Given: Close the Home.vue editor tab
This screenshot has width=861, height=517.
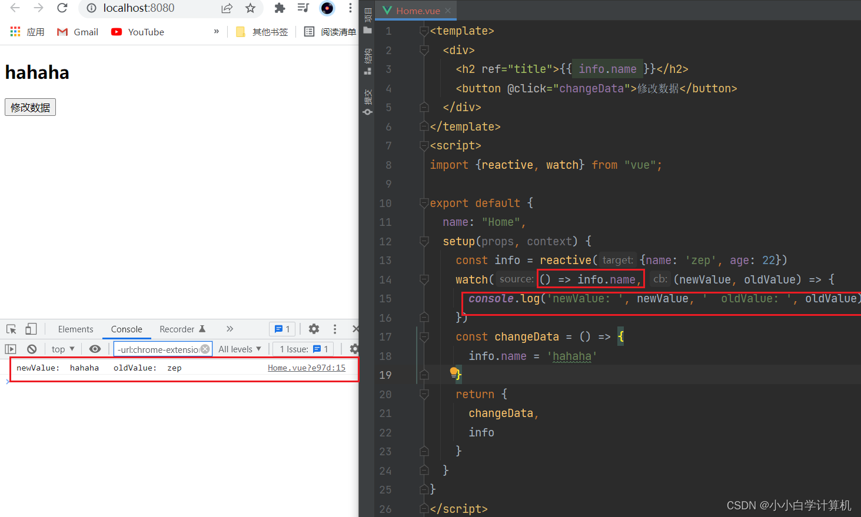Looking at the screenshot, I should click(x=448, y=11).
